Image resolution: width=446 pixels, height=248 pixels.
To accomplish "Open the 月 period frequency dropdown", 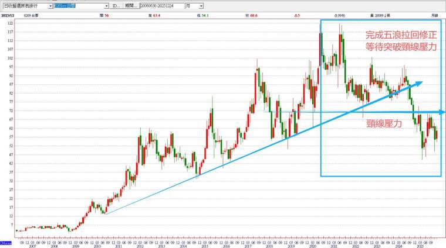I will (201, 5).
